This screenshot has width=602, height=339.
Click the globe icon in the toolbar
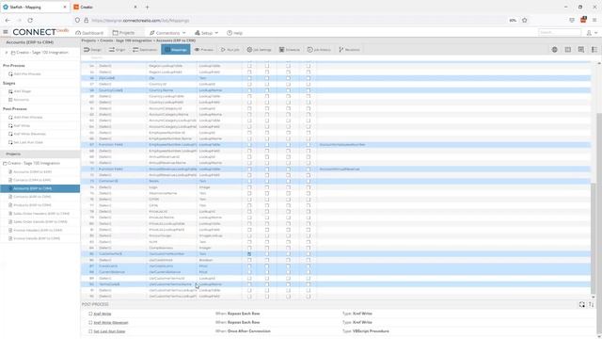554,50
